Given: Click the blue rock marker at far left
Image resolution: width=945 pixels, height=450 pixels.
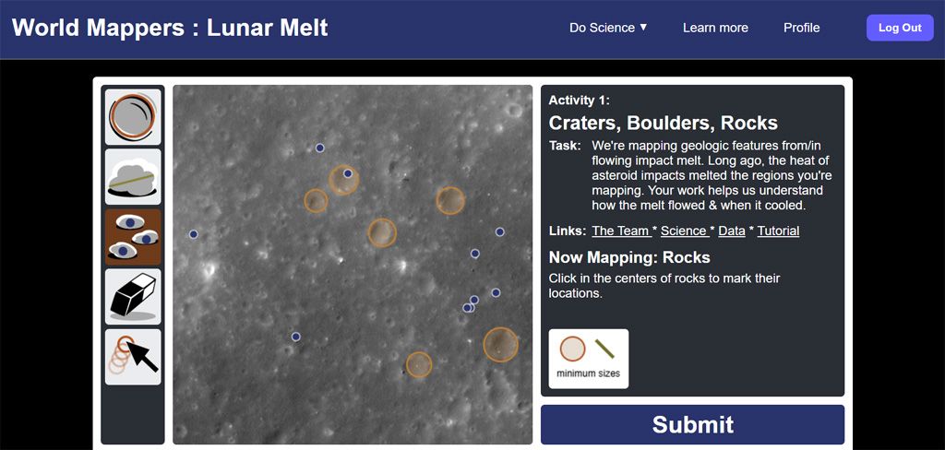Looking at the screenshot, I should pos(194,234).
